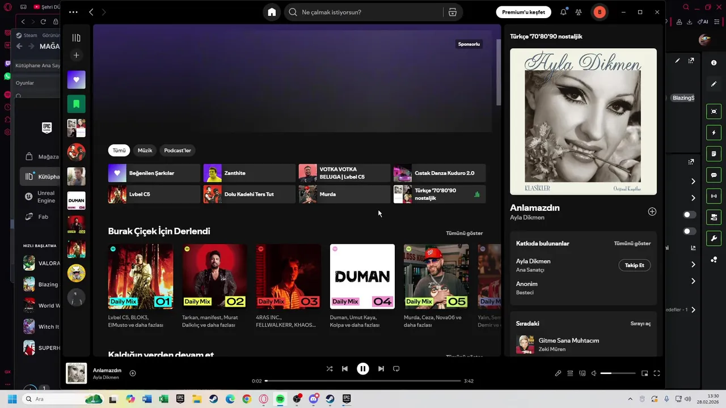Viewport: 726px width, 408px height.
Task: Select the Podcast'ler filter chip
Action: [x=178, y=150]
